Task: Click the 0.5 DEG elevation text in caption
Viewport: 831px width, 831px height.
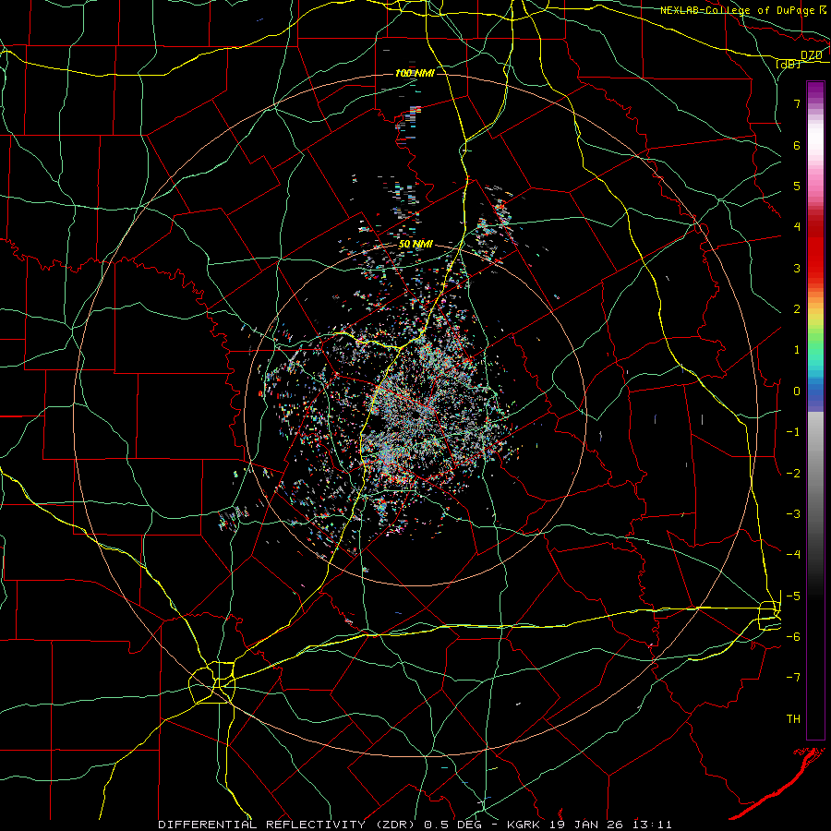Action: coord(452,825)
